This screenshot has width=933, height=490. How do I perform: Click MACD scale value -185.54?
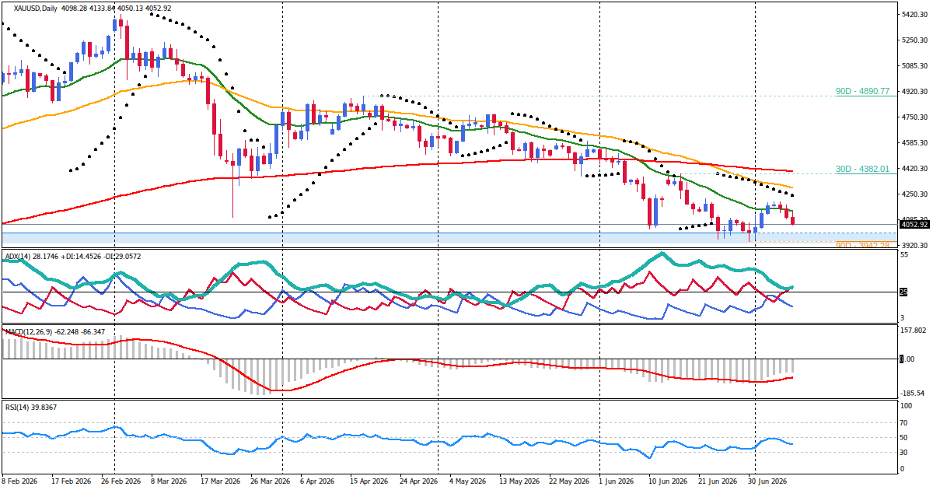tap(914, 394)
